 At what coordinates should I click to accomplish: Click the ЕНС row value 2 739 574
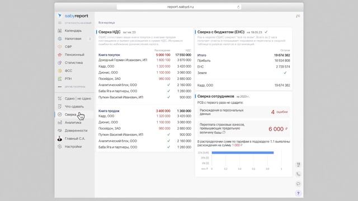(283, 67)
